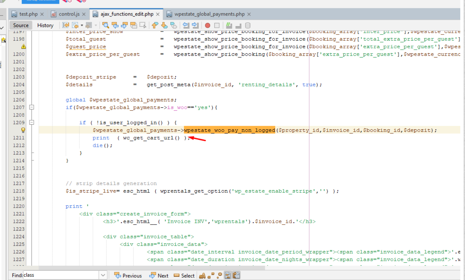Click global $wpestate_global_payments declaration
Screen dimensions: 465x280
[121, 100]
